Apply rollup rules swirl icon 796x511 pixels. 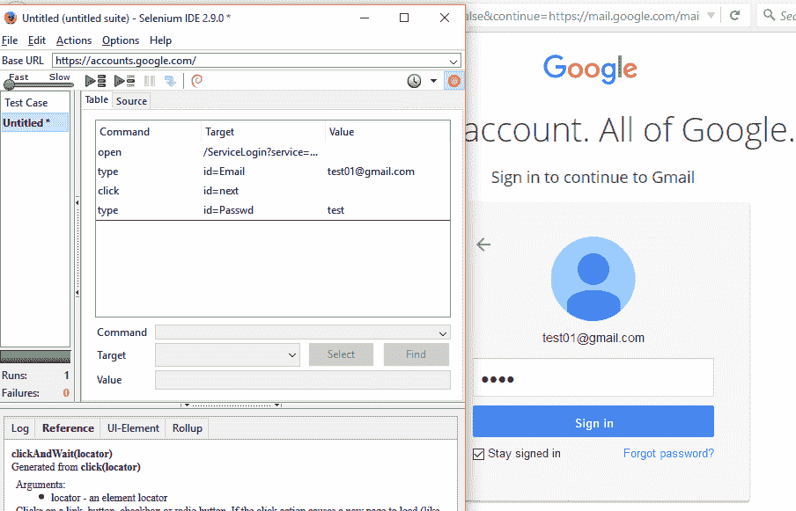pyautogui.click(x=197, y=81)
